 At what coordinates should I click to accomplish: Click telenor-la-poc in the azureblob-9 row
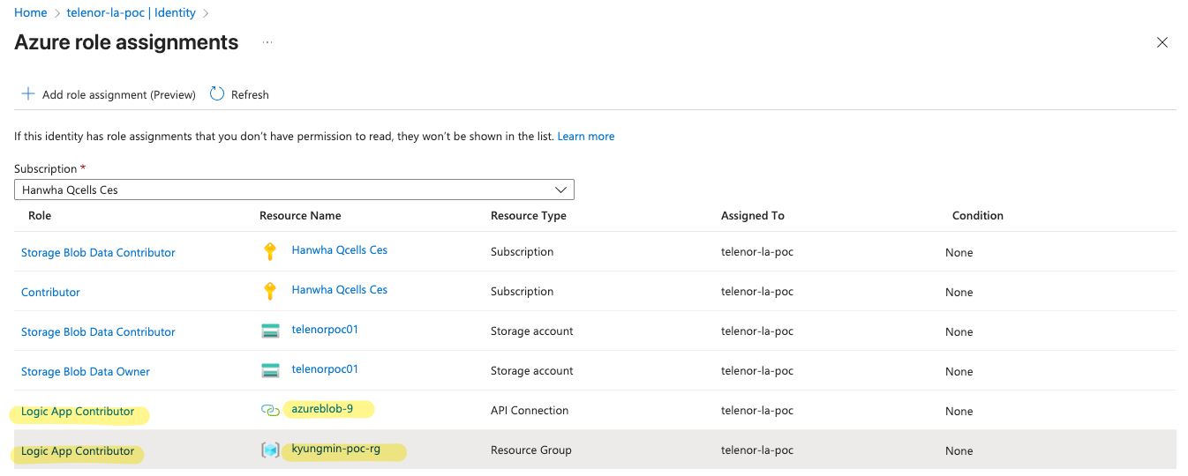pyautogui.click(x=757, y=411)
